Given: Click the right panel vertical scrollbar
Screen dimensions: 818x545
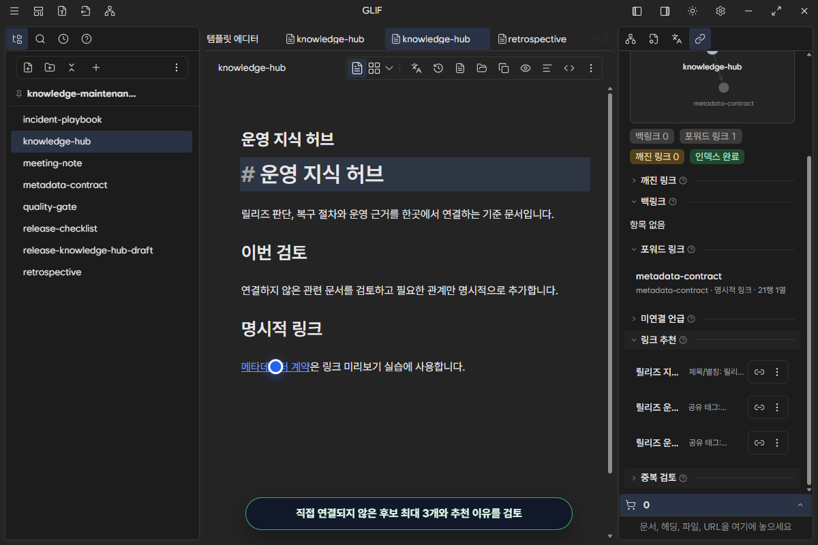Looking at the screenshot, I should 809,320.
